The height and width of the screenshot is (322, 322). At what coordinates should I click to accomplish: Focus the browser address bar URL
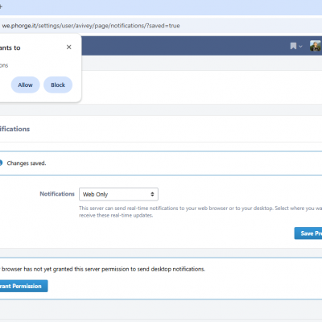(x=91, y=26)
